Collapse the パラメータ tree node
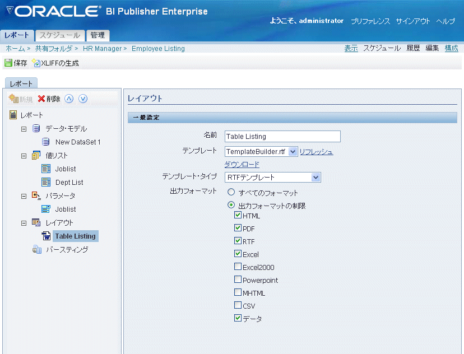Viewport: 464px width, 354px height. [x=24, y=196]
